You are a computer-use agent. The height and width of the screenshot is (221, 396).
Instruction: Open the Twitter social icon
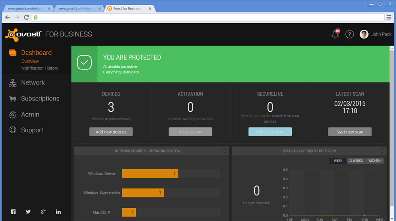click(28, 212)
